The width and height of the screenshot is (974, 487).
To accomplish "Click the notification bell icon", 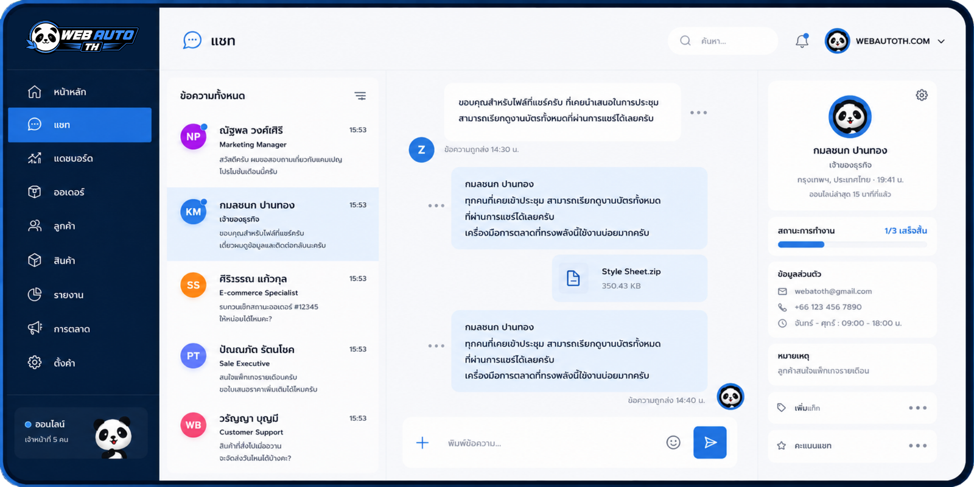I will 802,41.
